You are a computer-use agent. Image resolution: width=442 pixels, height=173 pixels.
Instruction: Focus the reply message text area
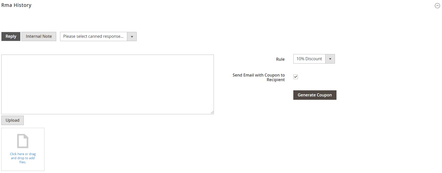click(107, 84)
